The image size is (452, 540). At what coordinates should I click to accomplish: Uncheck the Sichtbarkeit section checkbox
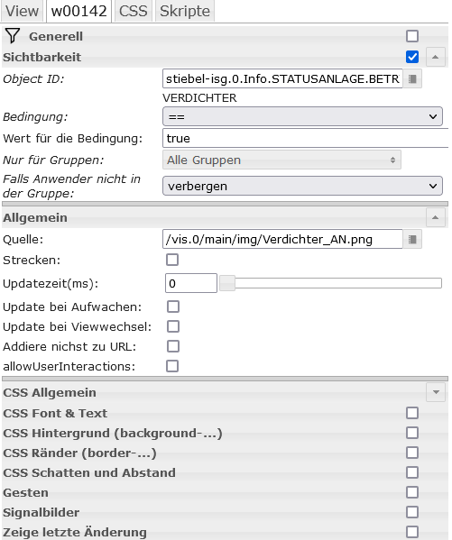click(x=412, y=57)
